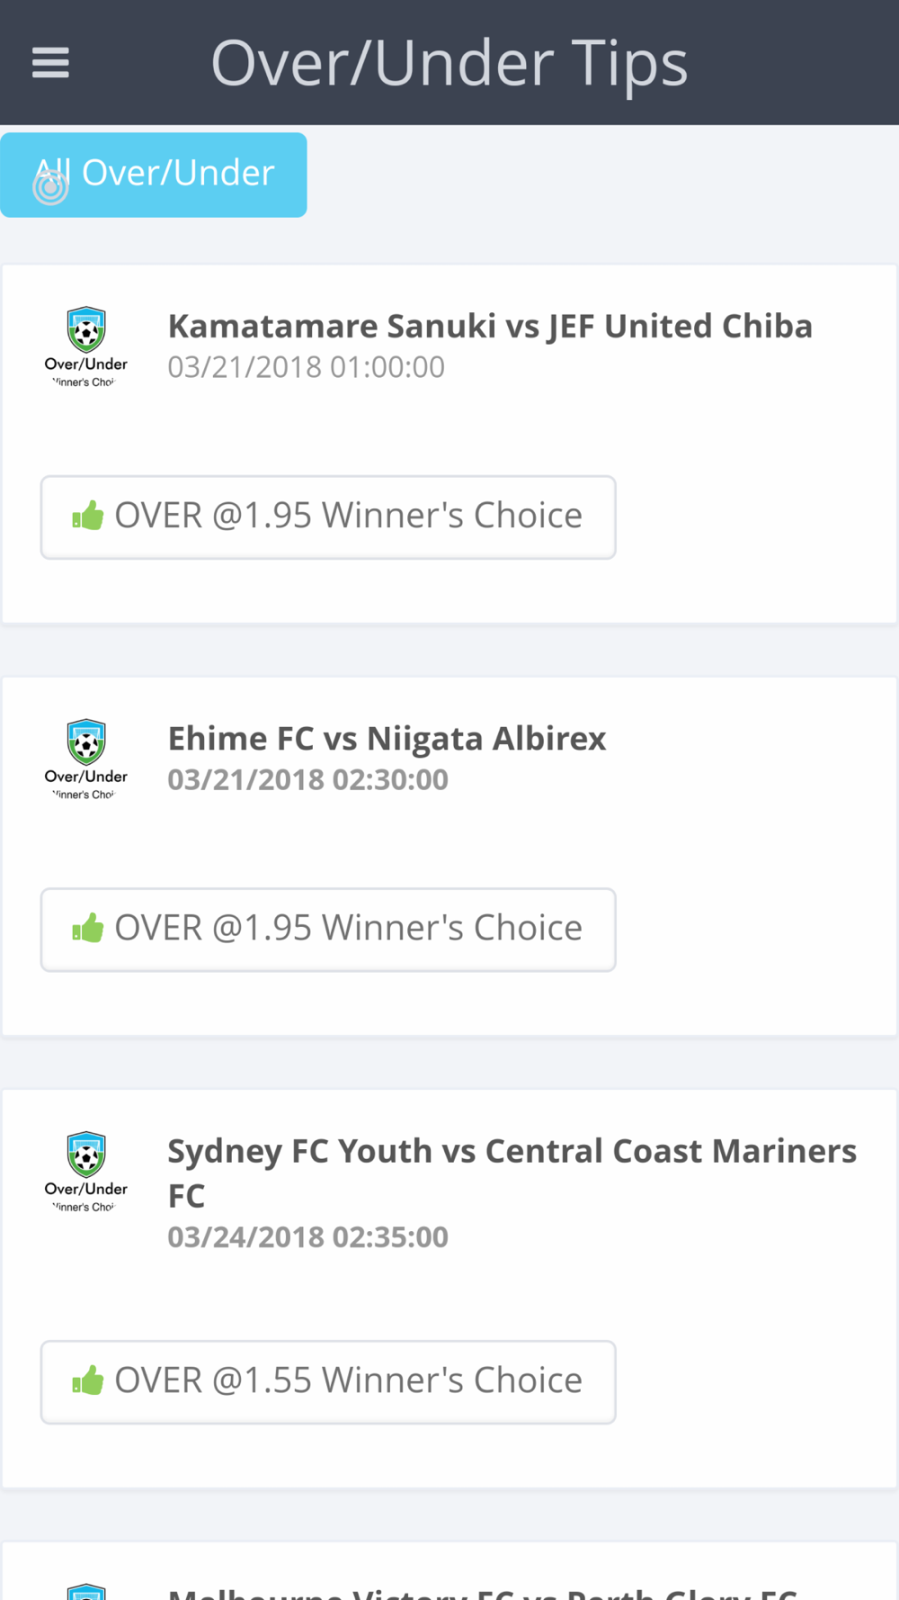Tap the All Over/Under filter button
This screenshot has width=899, height=1600.
[154, 175]
